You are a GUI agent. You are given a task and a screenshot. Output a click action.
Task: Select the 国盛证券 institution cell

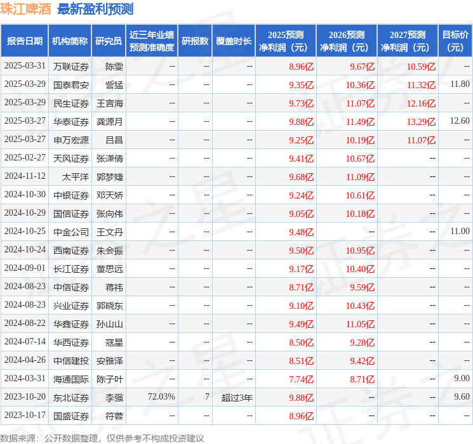pos(71,416)
